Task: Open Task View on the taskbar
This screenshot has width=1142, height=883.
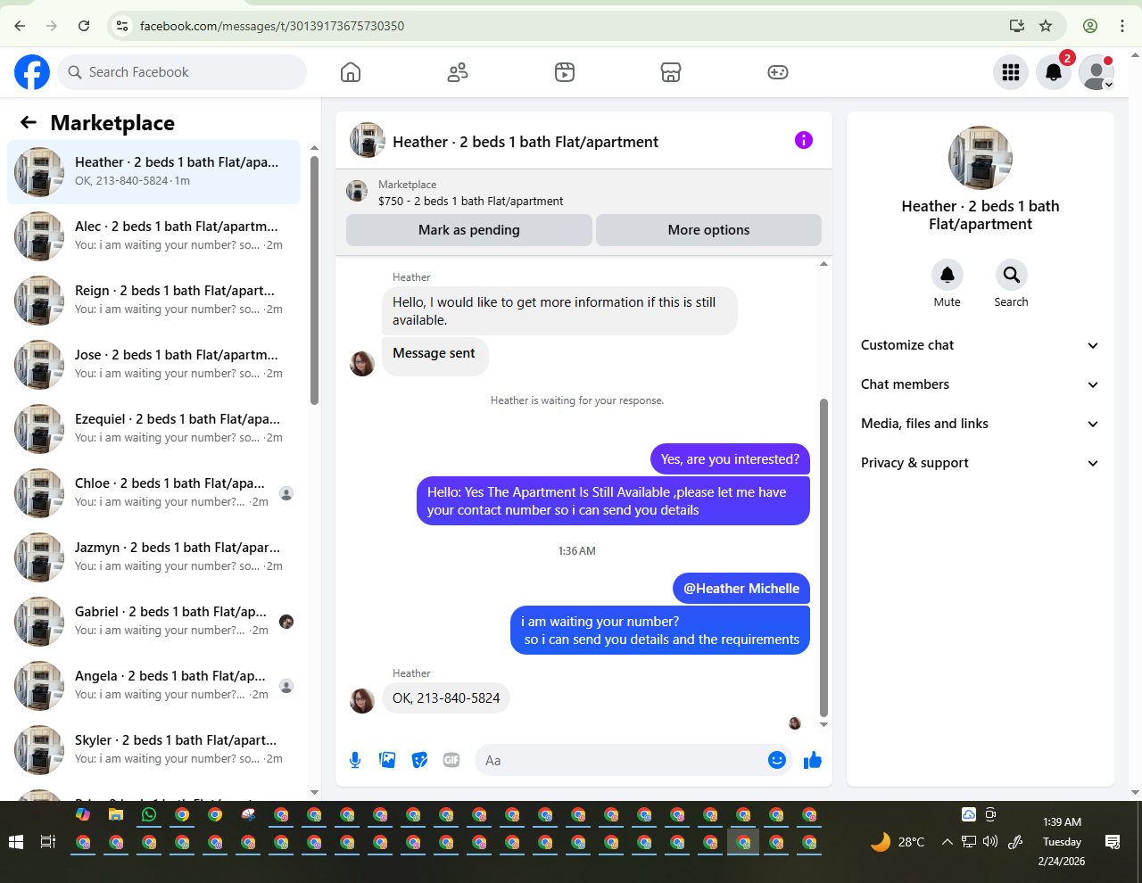Action: 48,842
